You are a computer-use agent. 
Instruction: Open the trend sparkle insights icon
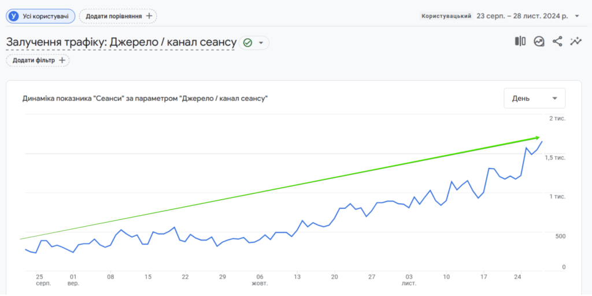pos(576,41)
